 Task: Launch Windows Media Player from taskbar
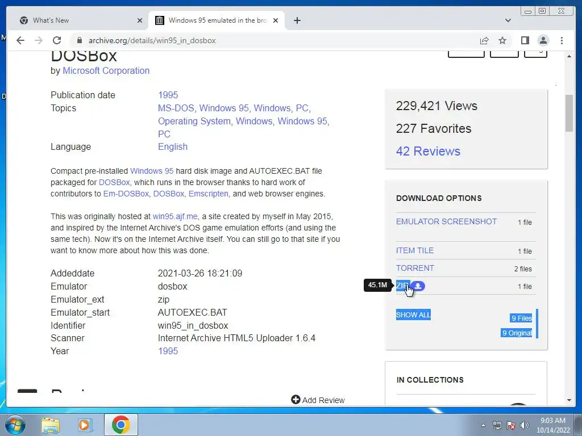pos(85,425)
